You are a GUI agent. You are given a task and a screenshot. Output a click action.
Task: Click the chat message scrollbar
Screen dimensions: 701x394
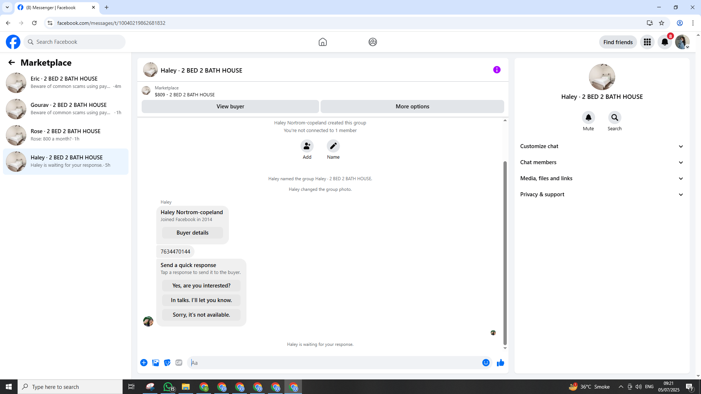tap(505, 252)
